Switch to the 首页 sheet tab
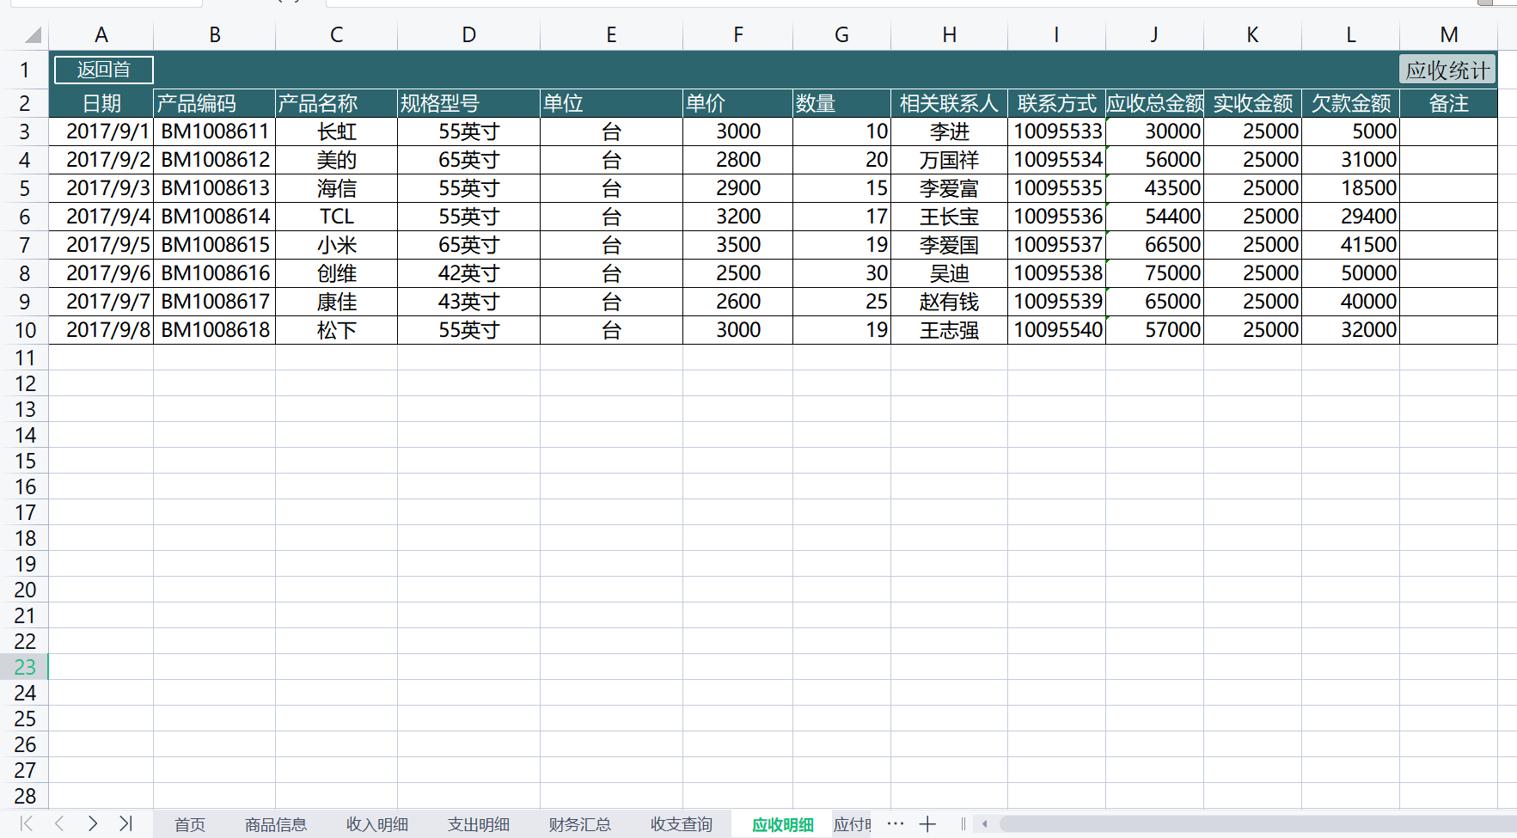 [190, 825]
